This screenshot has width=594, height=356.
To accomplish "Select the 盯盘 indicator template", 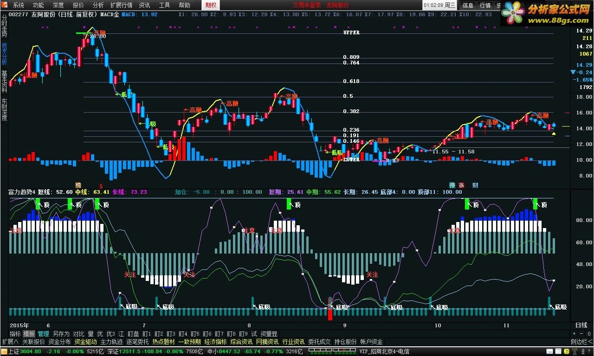I will click(133, 334).
